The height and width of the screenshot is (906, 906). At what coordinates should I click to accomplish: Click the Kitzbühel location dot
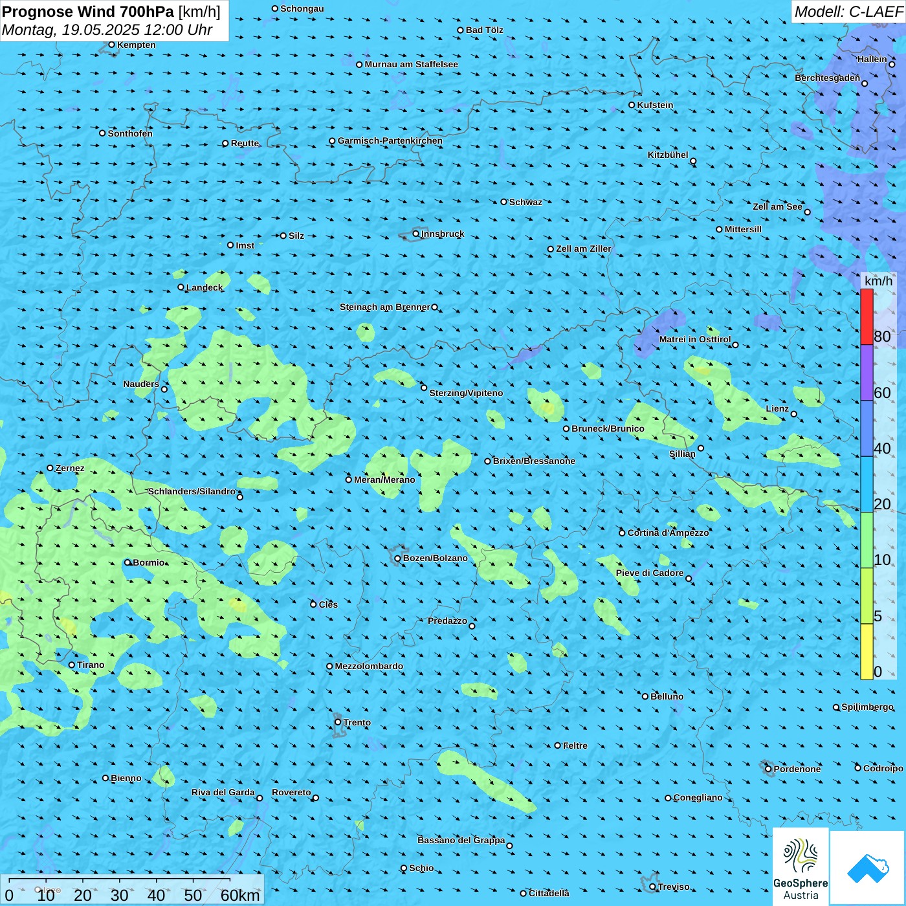693,161
